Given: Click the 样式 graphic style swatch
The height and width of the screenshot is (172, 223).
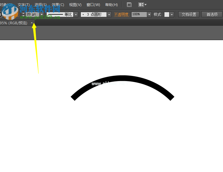Looking at the screenshot, I should click(x=167, y=14).
